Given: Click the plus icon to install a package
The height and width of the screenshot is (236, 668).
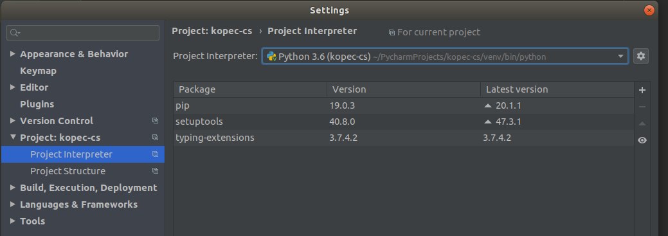Looking at the screenshot, I should tap(642, 90).
